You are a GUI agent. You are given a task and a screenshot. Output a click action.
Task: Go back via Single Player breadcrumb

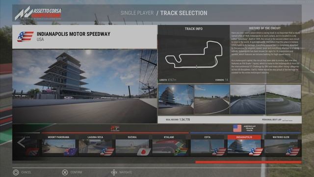click(137, 13)
